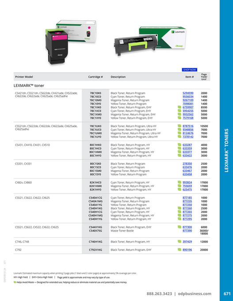
Task: Click green leaf icon beside item 890196
Action: click(x=180, y=250)
